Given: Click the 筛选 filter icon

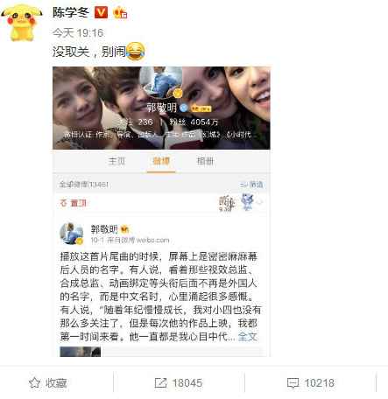Looking at the screenshot, I should (x=244, y=185).
